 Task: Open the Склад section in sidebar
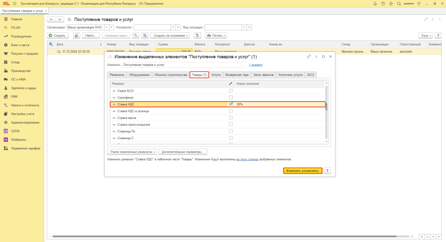coord(15,62)
